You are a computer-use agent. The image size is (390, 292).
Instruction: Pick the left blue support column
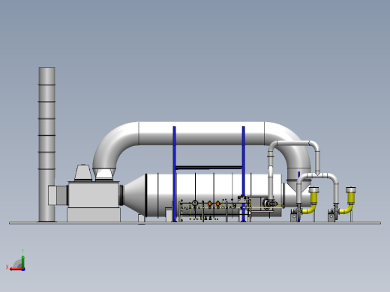(174, 174)
